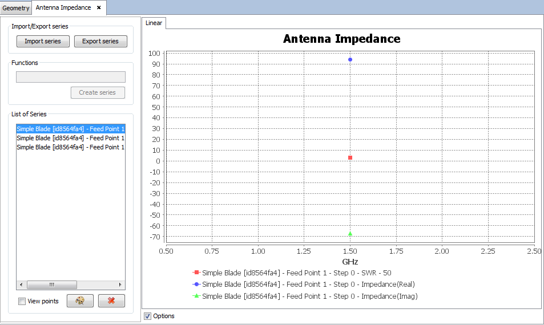This screenshot has width=544, height=325.
Task: Click the series list scrollbar right arrow
Action: click(120, 285)
